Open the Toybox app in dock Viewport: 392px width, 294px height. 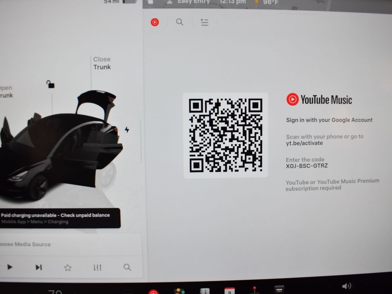pyautogui.click(x=179, y=291)
